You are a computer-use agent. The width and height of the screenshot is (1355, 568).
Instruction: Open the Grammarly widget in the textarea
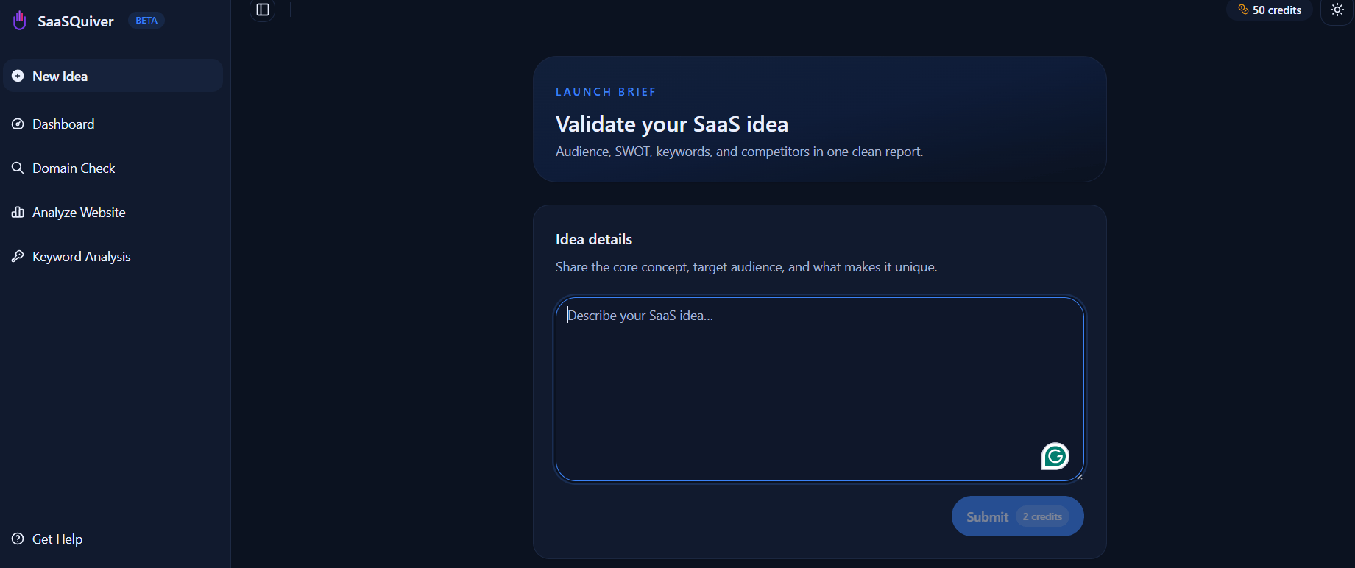coord(1055,456)
